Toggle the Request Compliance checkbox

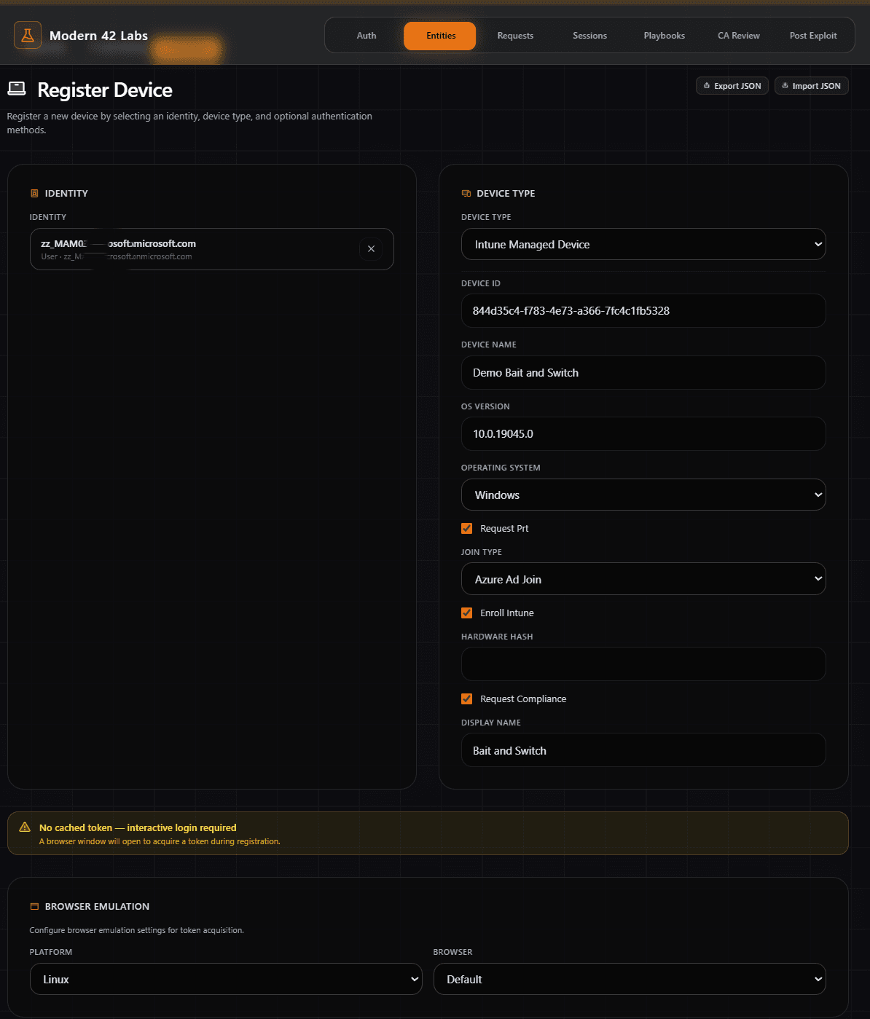pos(466,699)
